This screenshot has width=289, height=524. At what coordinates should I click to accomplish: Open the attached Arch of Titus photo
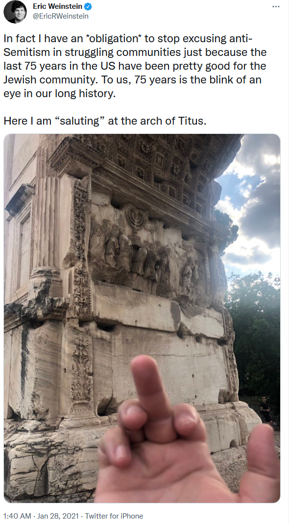(142, 318)
